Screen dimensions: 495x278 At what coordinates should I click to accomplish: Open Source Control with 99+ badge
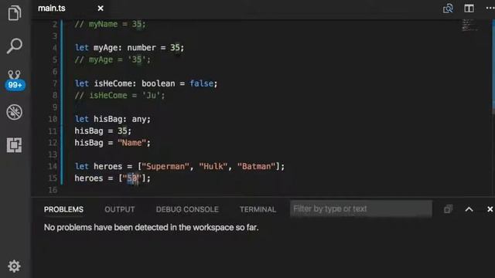(x=15, y=80)
